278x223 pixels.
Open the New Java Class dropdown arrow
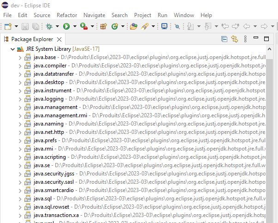(123, 26)
